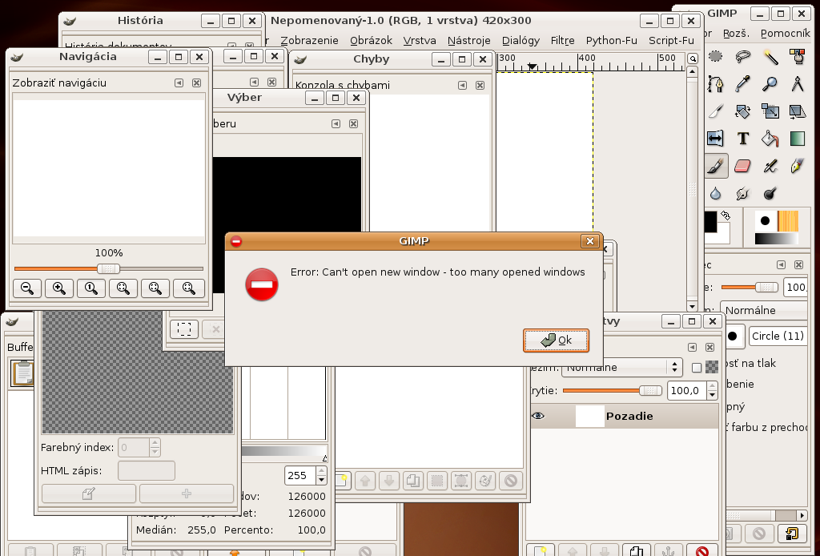
Task: Select the Ellipse Select tool in toolbox
Action: (x=715, y=56)
